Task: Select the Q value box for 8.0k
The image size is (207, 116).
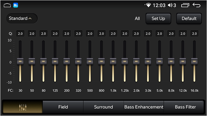Action: pyautogui.click(x=171, y=34)
